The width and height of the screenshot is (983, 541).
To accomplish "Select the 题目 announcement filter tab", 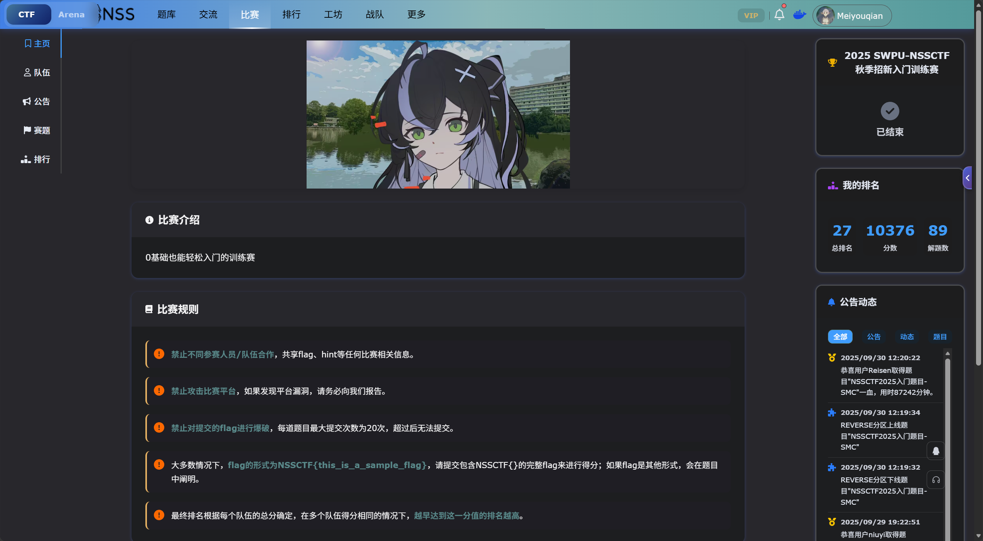I will (x=939, y=337).
